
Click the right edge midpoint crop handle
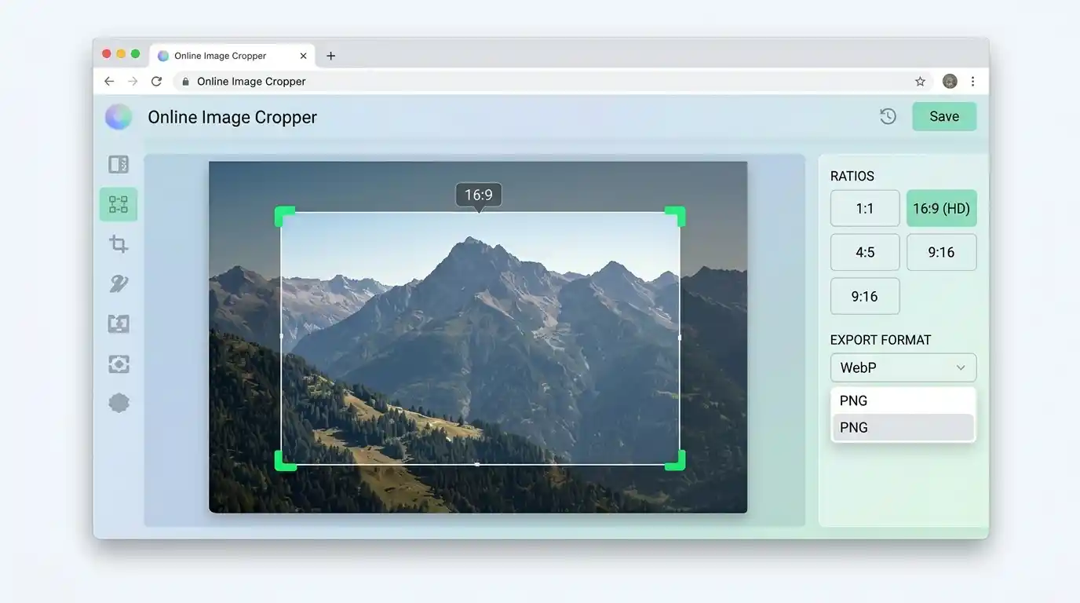pyautogui.click(x=680, y=337)
